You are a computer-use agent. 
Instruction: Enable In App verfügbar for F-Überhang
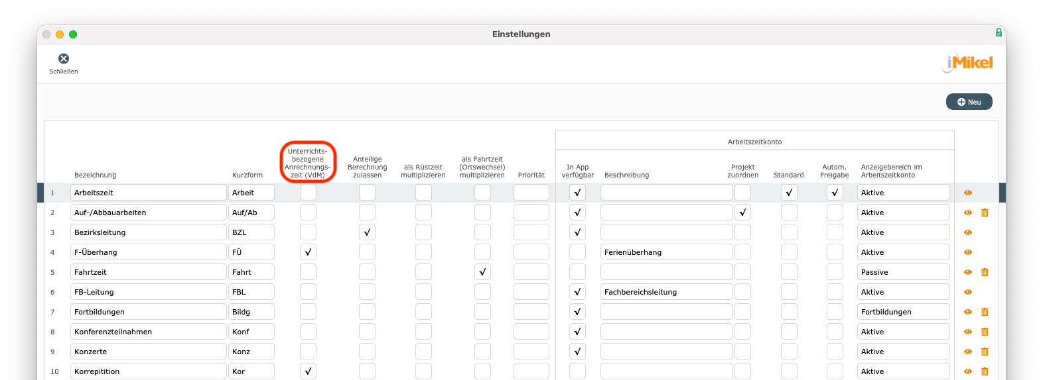(577, 252)
